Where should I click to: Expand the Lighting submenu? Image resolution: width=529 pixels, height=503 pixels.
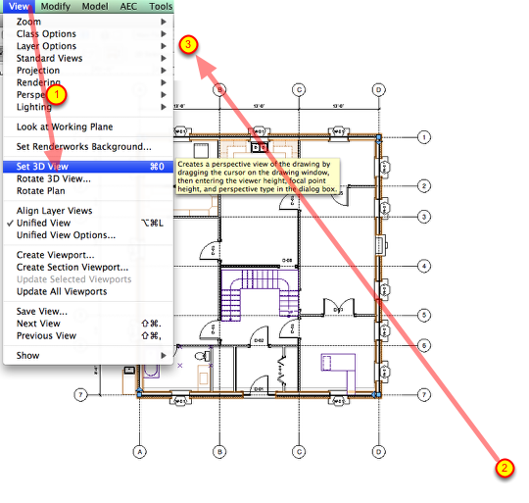pos(88,107)
